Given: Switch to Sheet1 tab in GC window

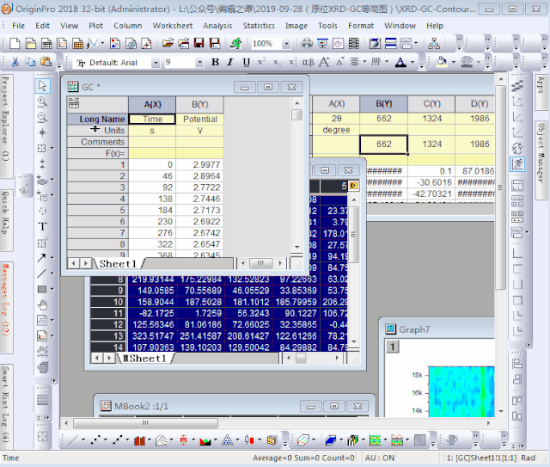Looking at the screenshot, I should [119, 264].
